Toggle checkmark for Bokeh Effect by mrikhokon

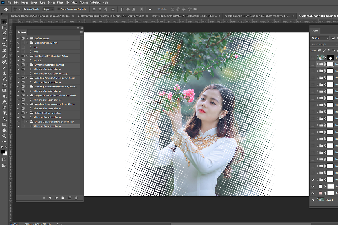pyautogui.click(x=19, y=113)
